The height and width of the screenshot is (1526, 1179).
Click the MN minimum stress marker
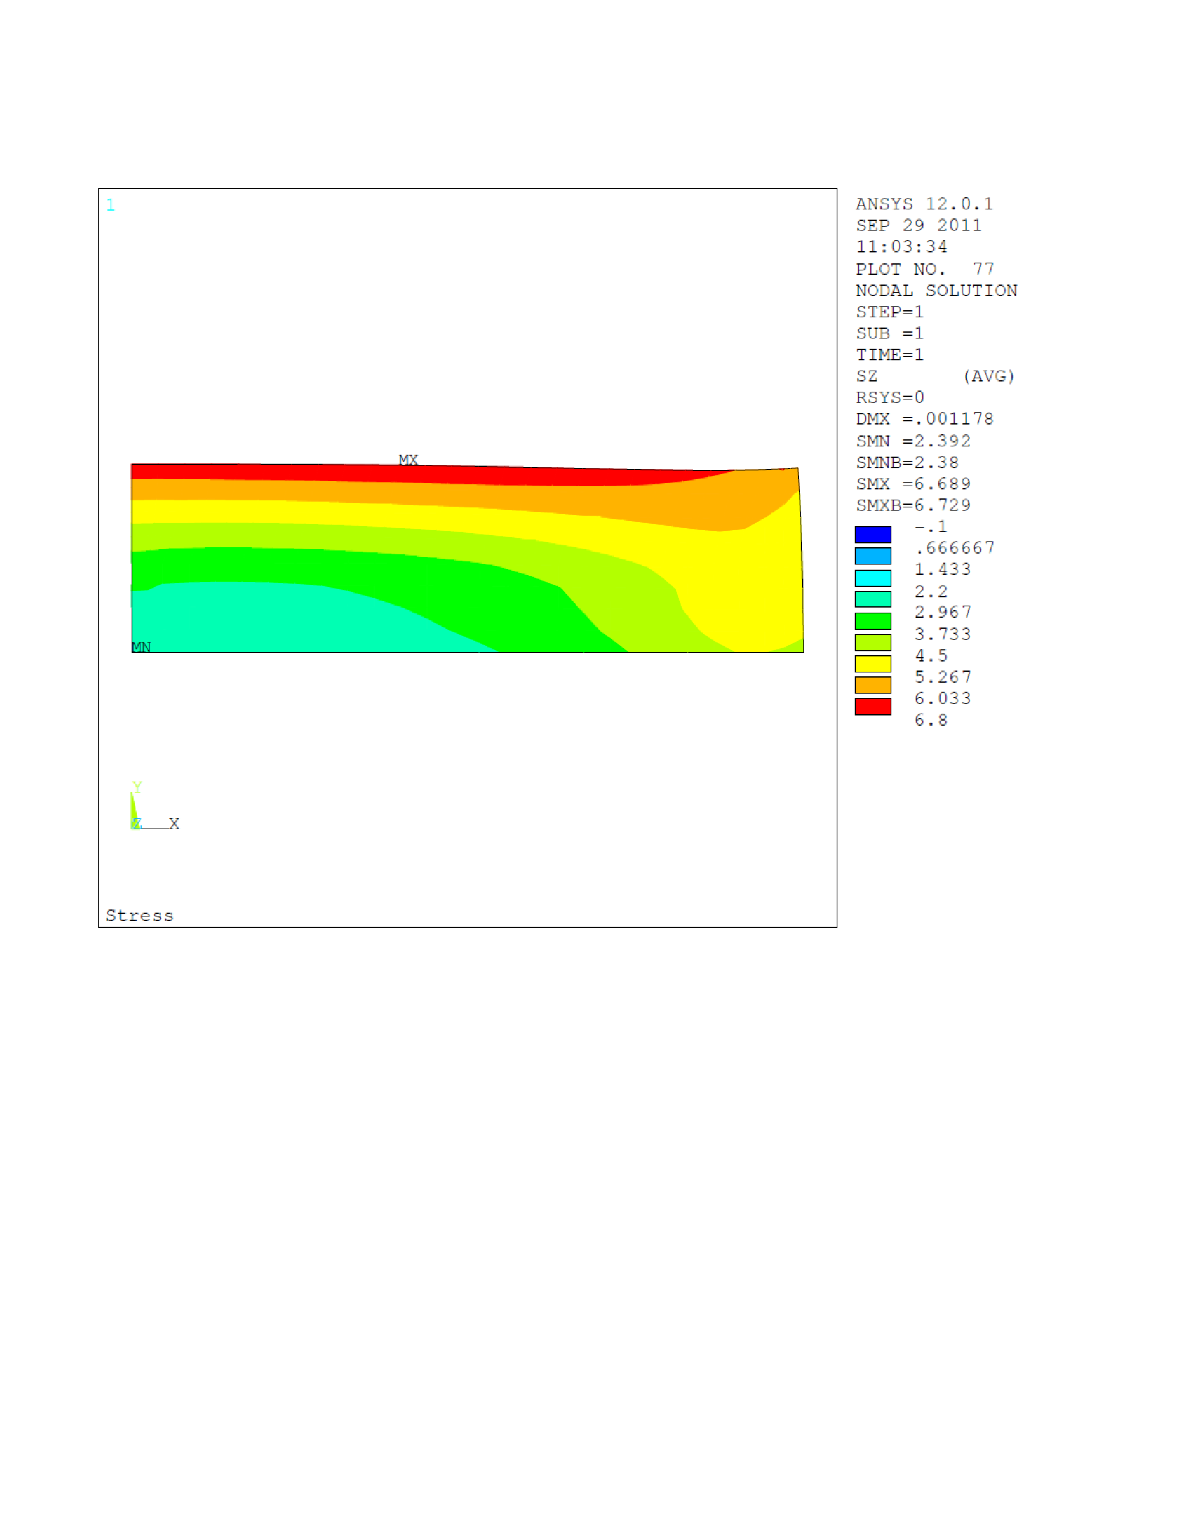click(141, 647)
